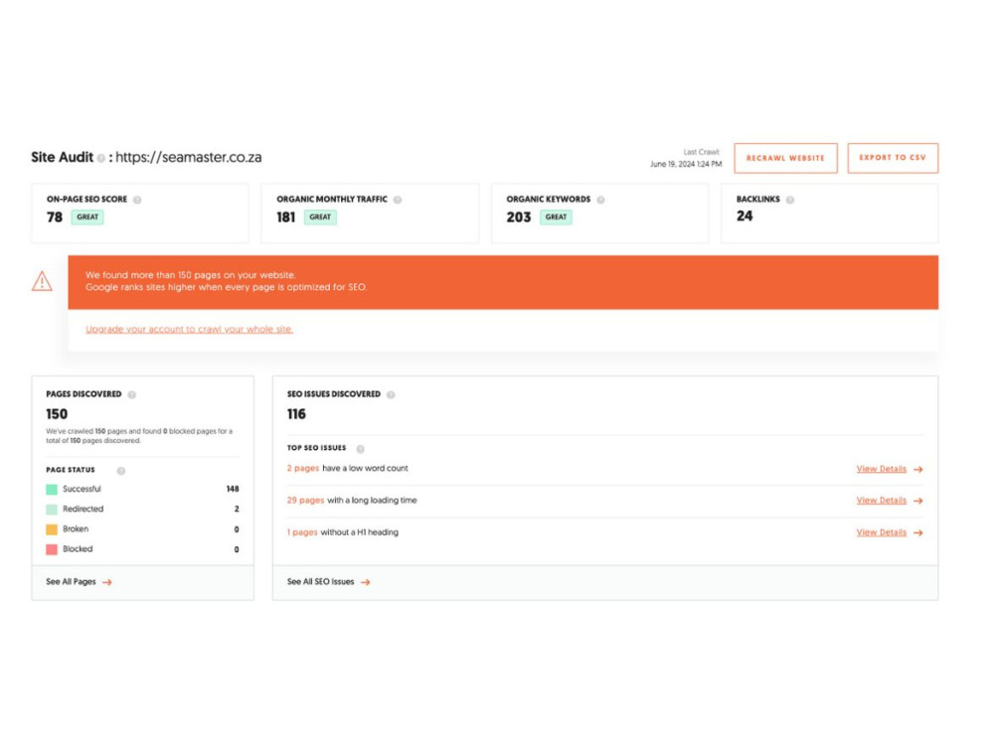Click the orange 'more than 150 pages' banner
This screenshot has width=994, height=745.
pyautogui.click(x=503, y=282)
